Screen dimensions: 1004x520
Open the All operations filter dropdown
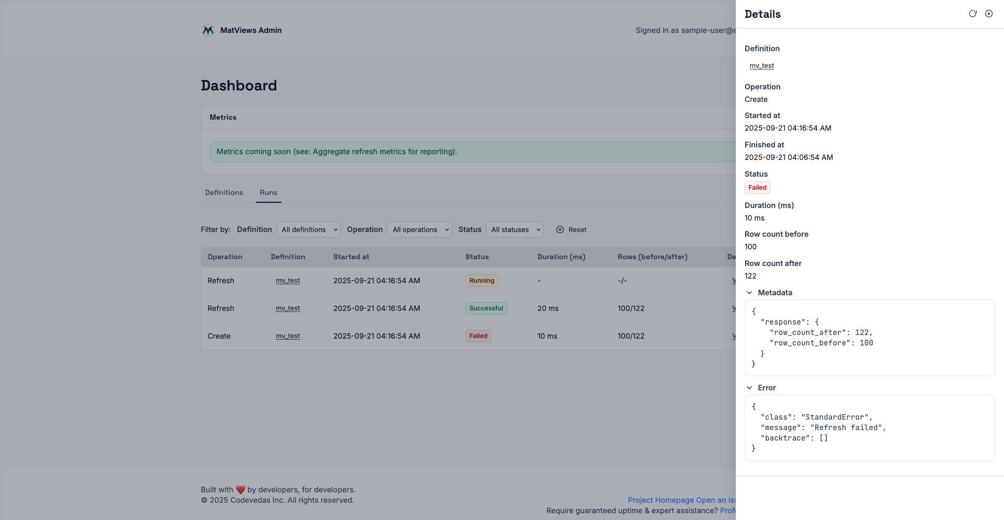pos(419,229)
